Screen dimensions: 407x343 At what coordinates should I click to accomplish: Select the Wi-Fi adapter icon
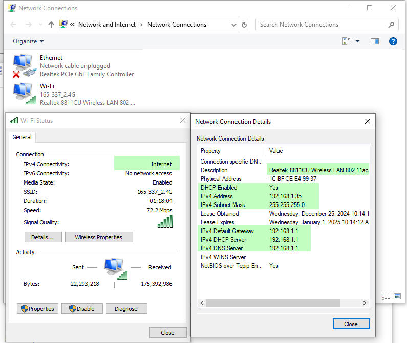point(24,94)
